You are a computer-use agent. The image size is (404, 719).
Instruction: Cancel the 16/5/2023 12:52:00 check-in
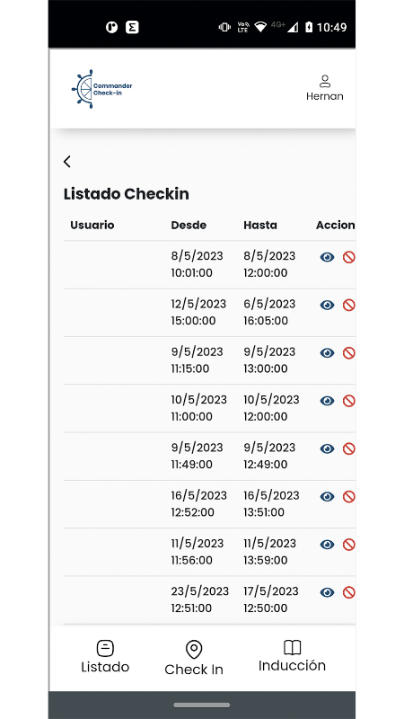point(349,497)
